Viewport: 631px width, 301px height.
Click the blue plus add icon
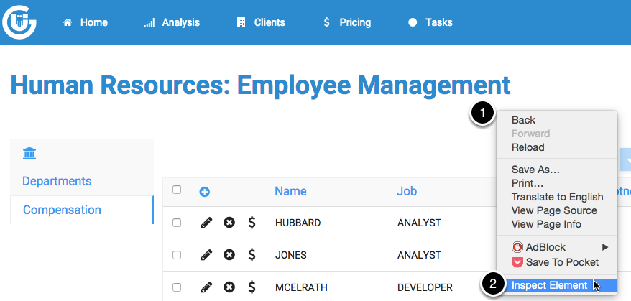point(204,192)
